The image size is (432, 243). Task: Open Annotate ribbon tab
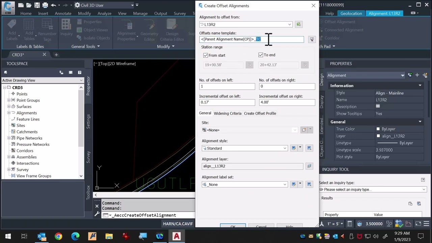coord(63,13)
